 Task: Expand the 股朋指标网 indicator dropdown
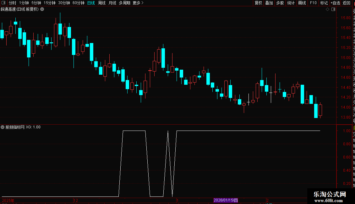pyautogui.click(x=3, y=127)
